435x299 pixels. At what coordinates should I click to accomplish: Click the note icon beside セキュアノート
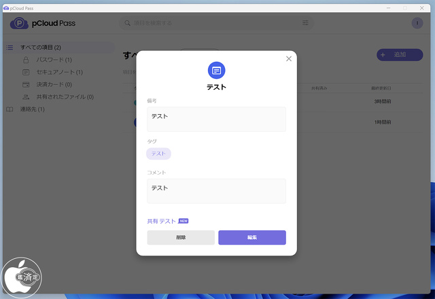tap(26, 73)
